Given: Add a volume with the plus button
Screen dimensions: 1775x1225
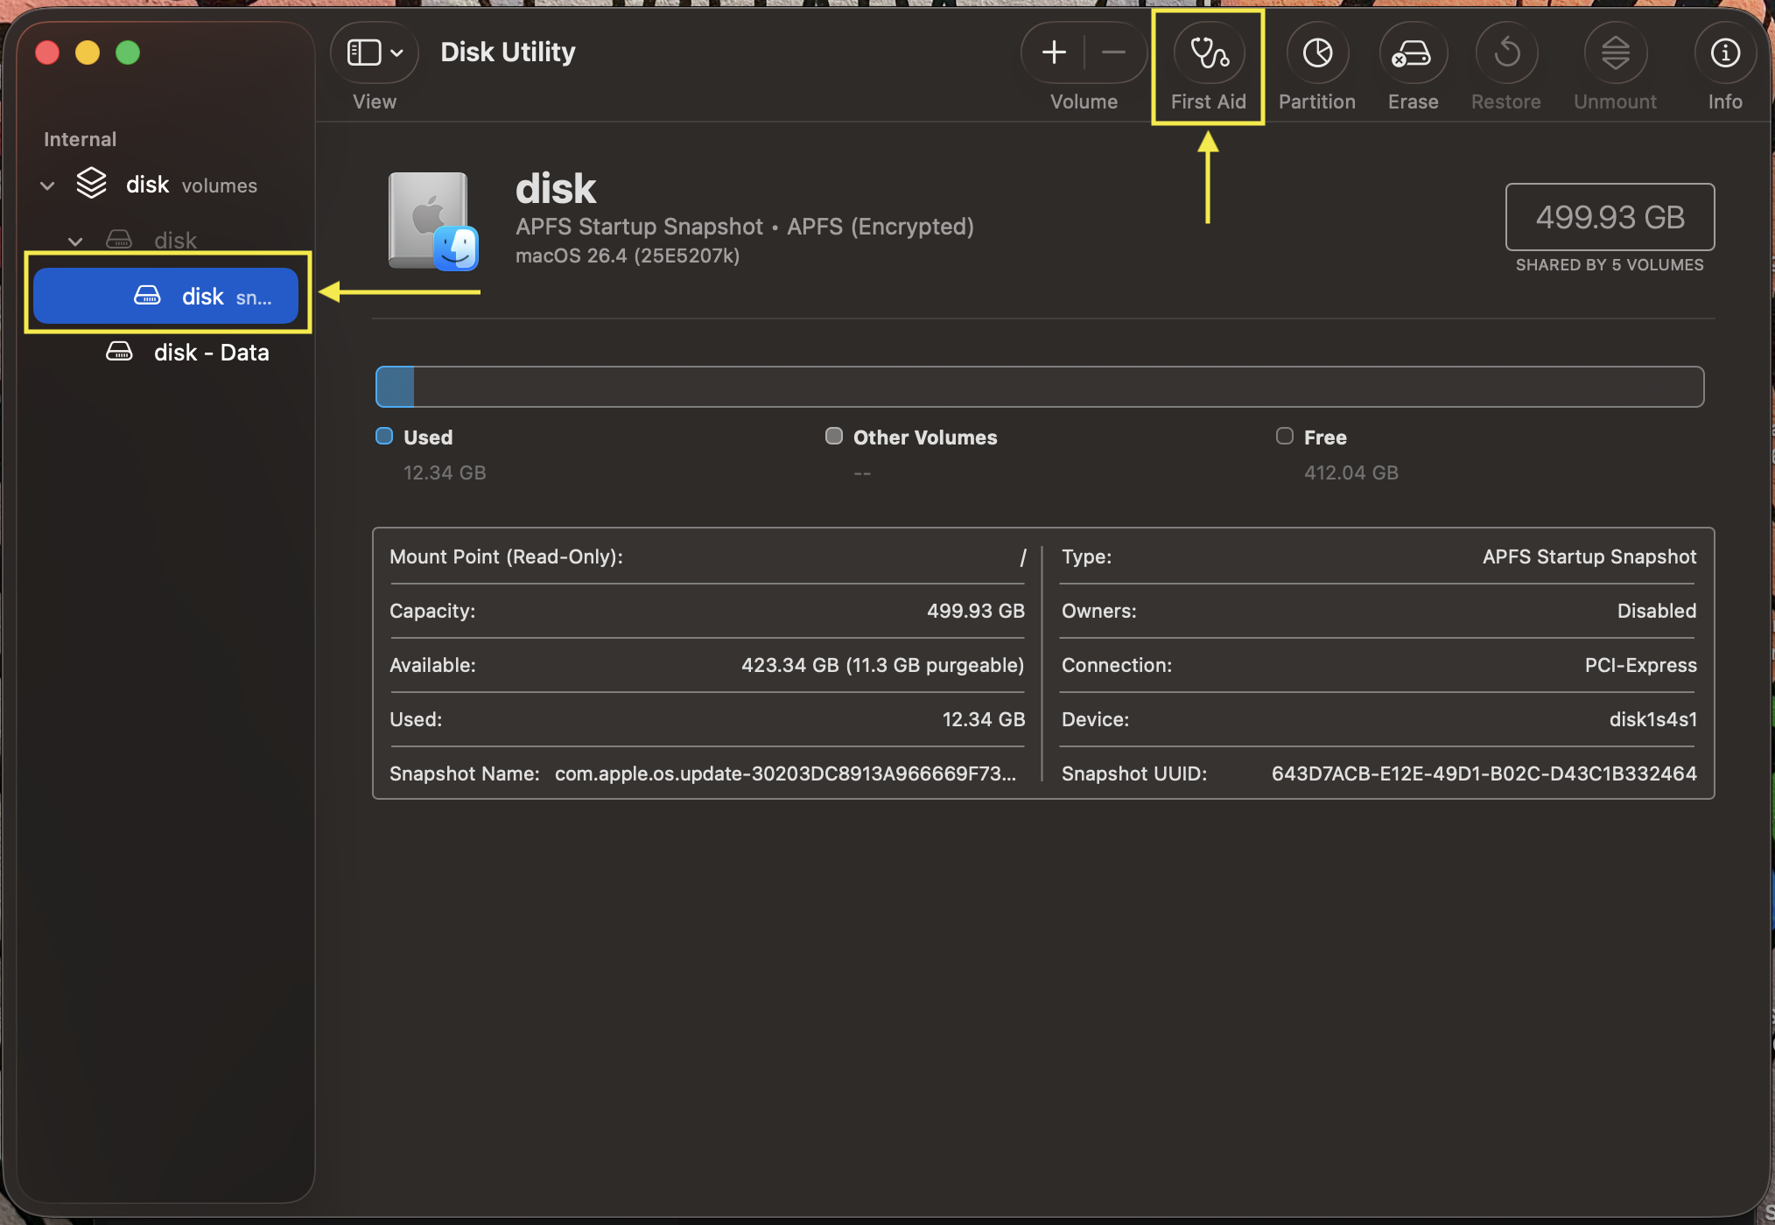Looking at the screenshot, I should (x=1054, y=53).
